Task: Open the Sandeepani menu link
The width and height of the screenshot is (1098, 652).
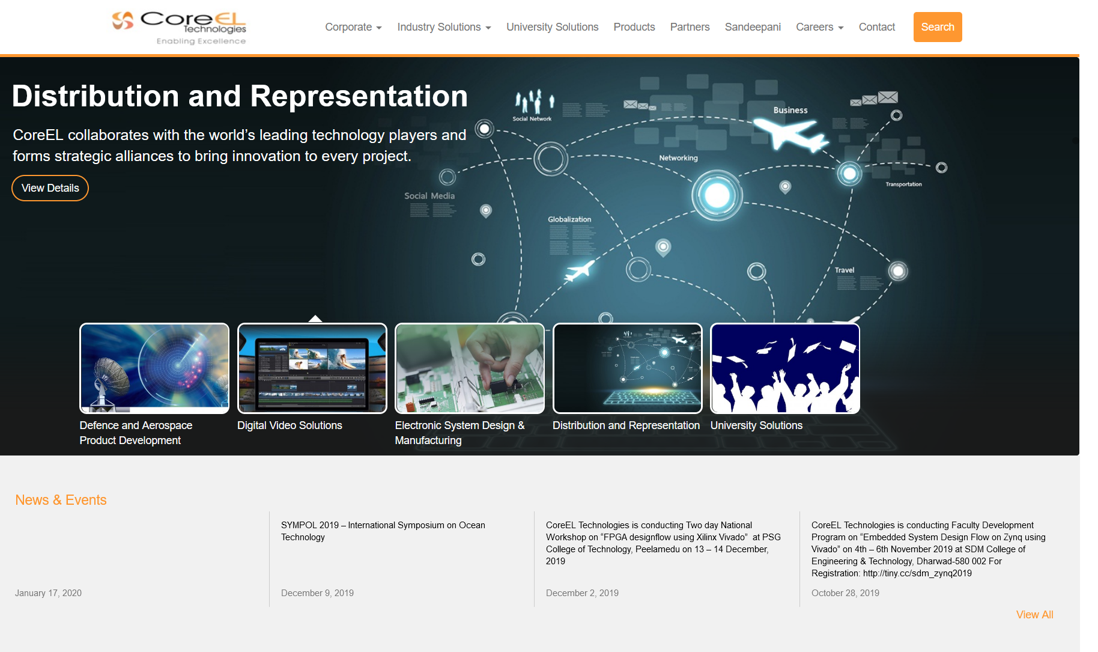Action: 753,27
